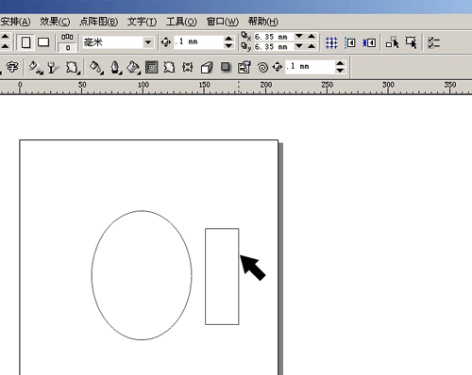The image size is (472, 375).
Task: Open the 毫米 units dropdown
Action: click(x=148, y=42)
